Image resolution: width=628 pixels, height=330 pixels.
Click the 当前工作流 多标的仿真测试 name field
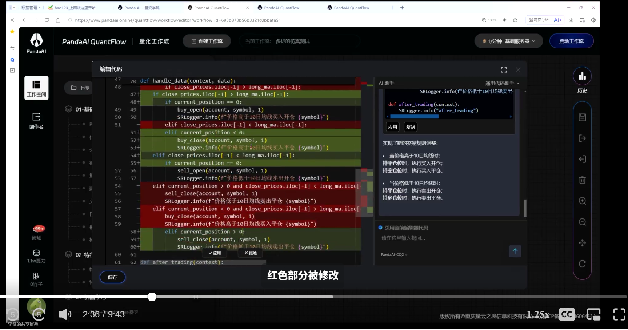click(x=300, y=41)
